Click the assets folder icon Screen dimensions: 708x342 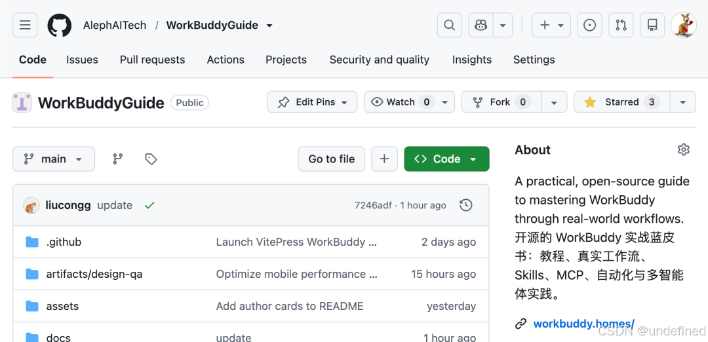(32, 306)
